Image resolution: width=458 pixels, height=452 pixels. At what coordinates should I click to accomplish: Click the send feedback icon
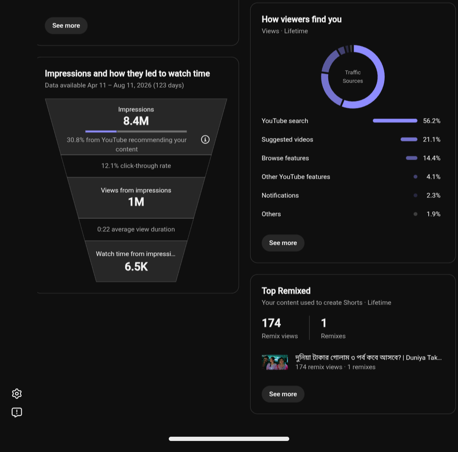click(x=17, y=412)
